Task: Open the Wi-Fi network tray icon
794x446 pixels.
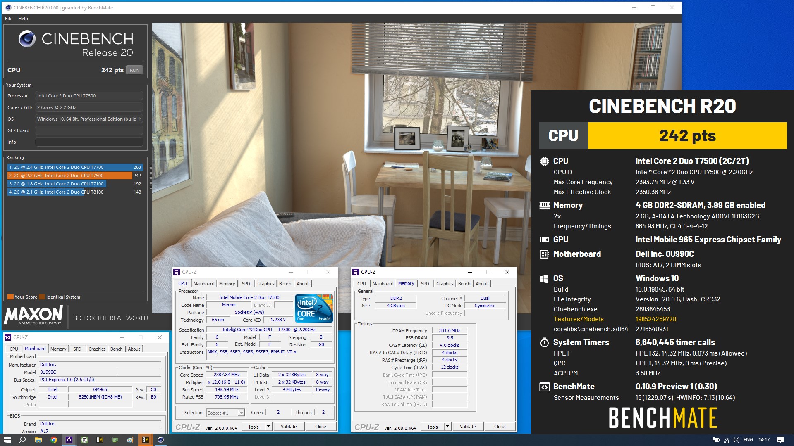Action: point(726,440)
